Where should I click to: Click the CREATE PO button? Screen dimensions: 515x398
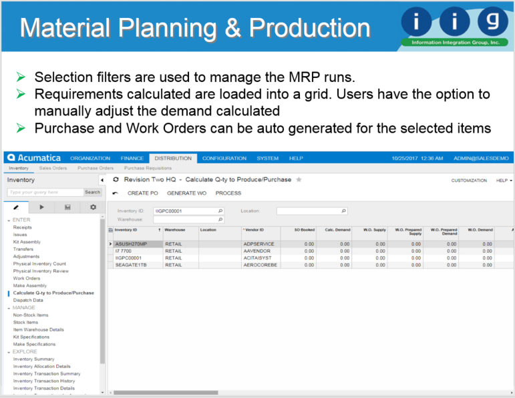point(142,193)
